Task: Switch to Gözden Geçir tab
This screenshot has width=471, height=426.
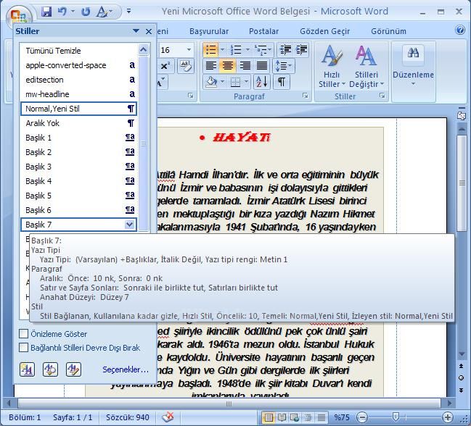Action: click(324, 31)
